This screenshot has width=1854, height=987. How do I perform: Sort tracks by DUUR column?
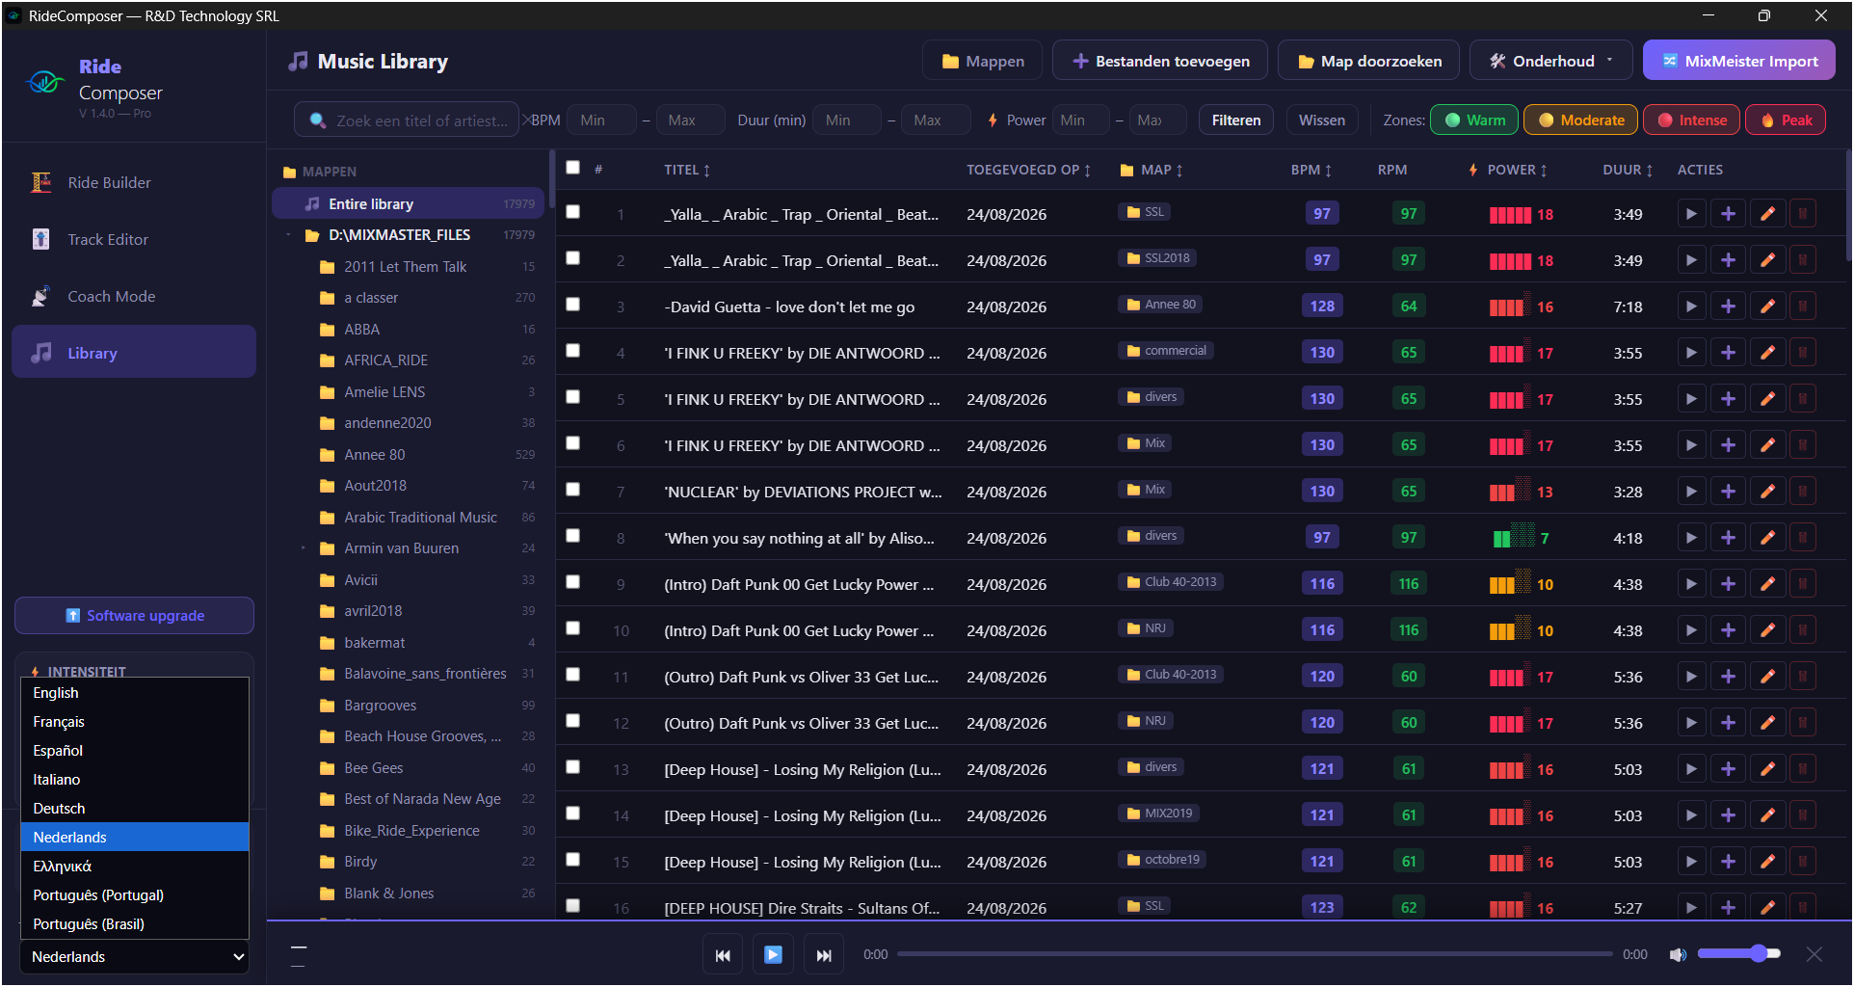[1628, 170]
